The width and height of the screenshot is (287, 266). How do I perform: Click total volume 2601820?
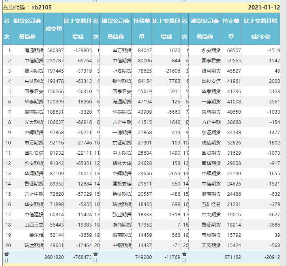pyautogui.click(x=54, y=257)
